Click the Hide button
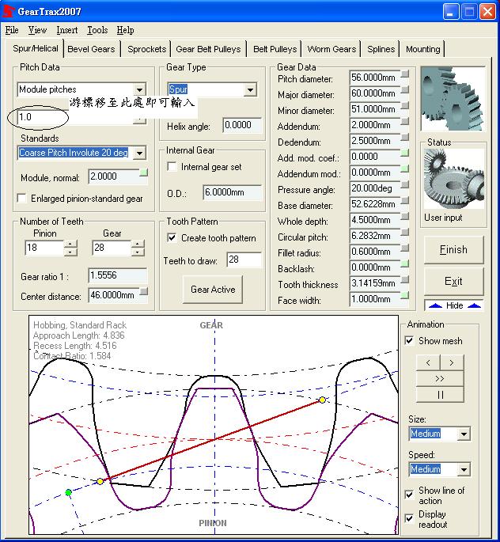The image size is (500, 542). tap(454, 305)
